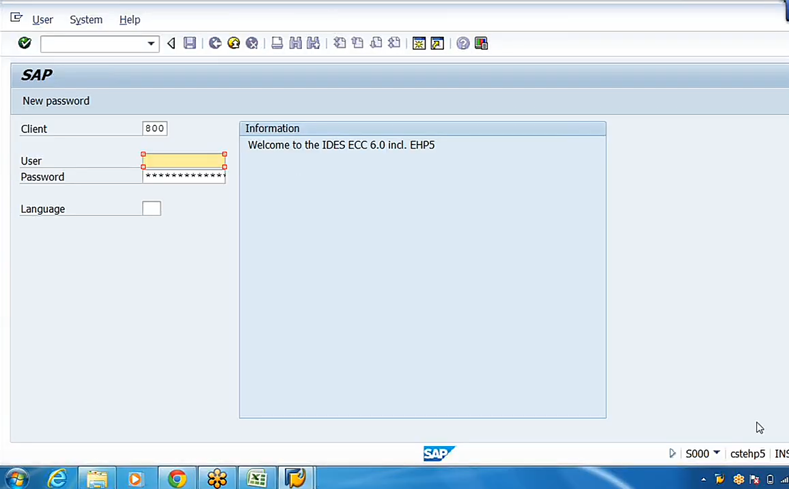This screenshot has width=789, height=489.
Task: Click the yellow Exit icon
Action: pos(234,43)
